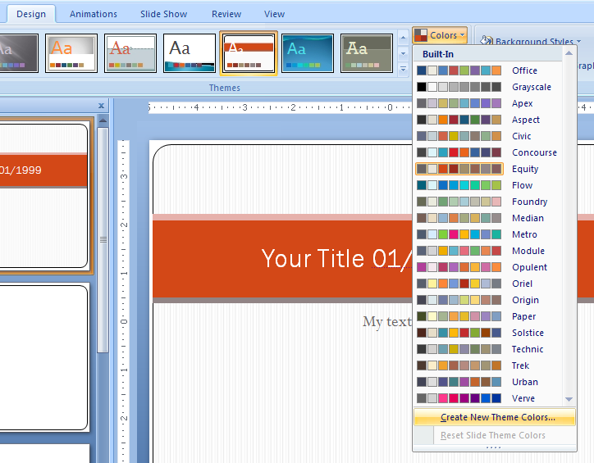Select the highlighted orange Equity theme thumbnail
This screenshot has width=594, height=463.
point(249,53)
